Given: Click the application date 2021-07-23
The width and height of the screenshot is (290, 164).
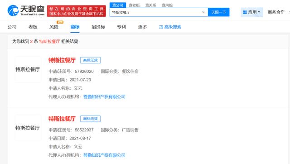Looking at the screenshot, I should tap(80, 80).
